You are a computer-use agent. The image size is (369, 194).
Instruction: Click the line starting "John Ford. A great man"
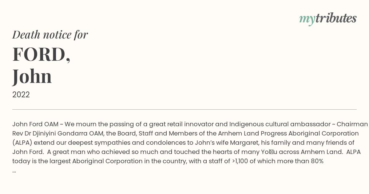[186, 152]
